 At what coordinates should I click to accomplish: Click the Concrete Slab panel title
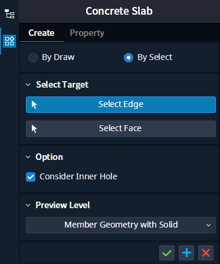pos(119,11)
